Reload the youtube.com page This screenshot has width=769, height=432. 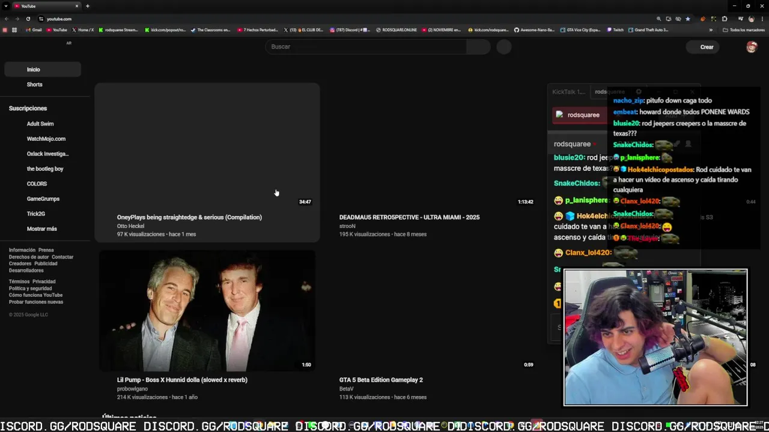[x=28, y=19]
